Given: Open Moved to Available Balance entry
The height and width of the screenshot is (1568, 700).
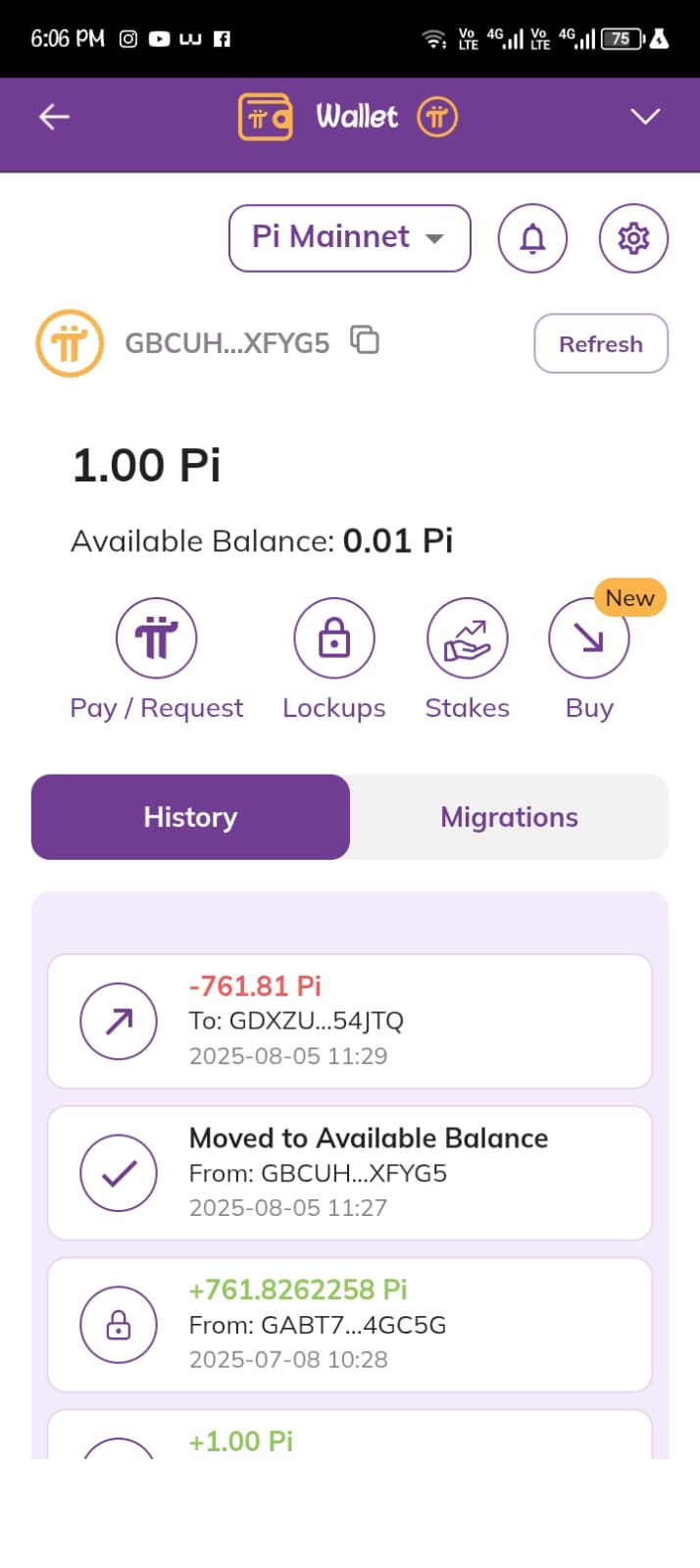Looking at the screenshot, I should point(350,1173).
